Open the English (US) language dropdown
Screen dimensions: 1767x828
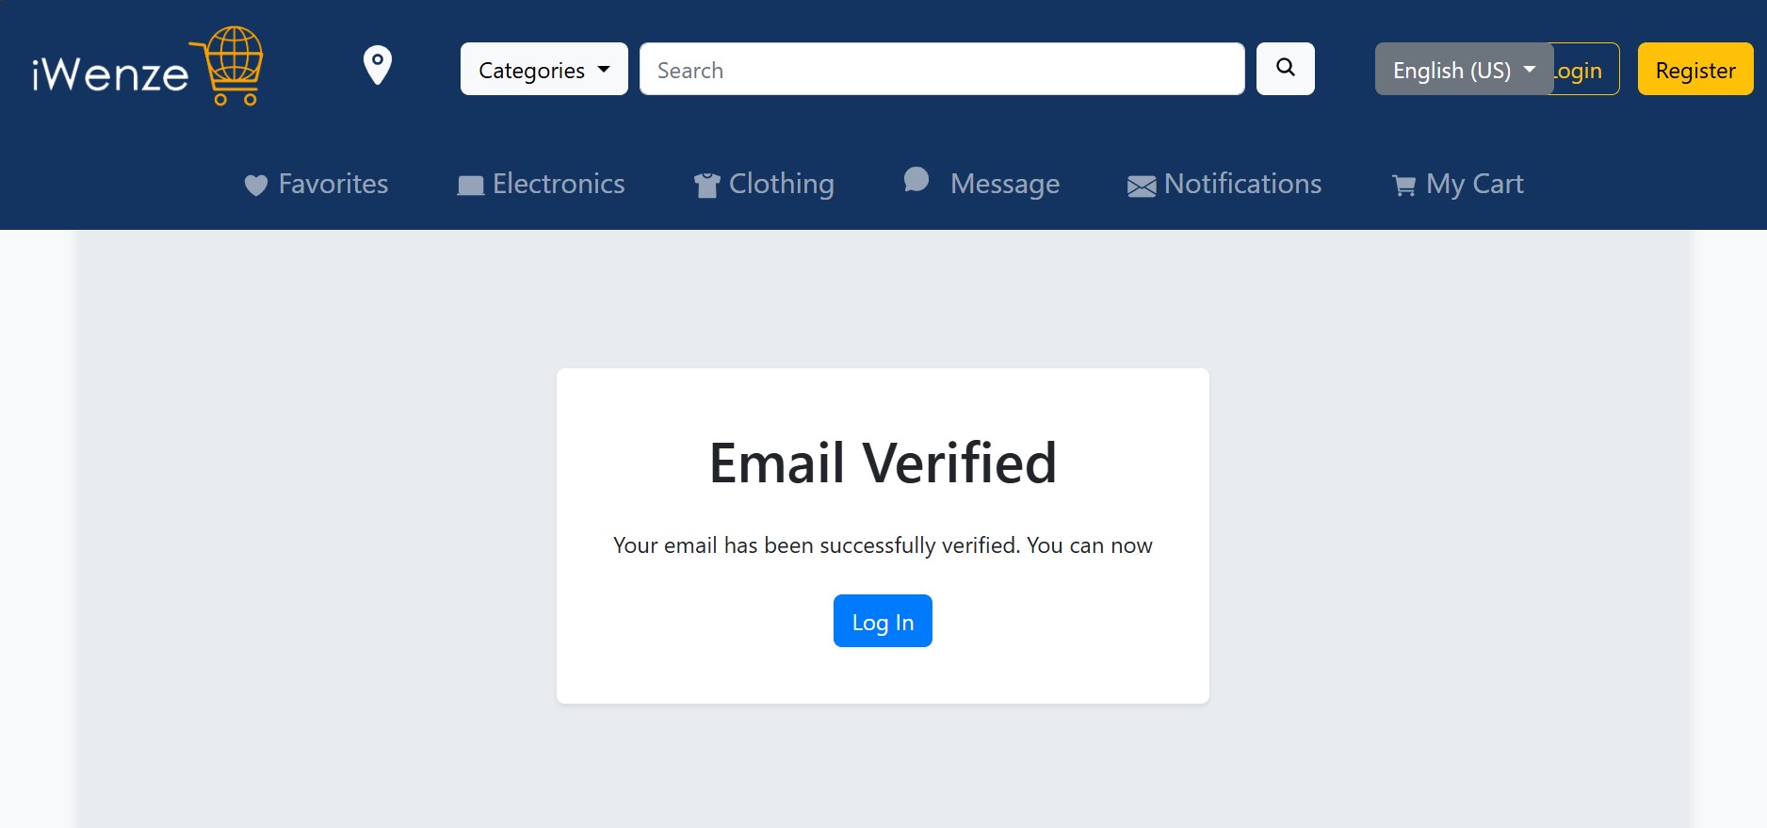coord(1464,69)
